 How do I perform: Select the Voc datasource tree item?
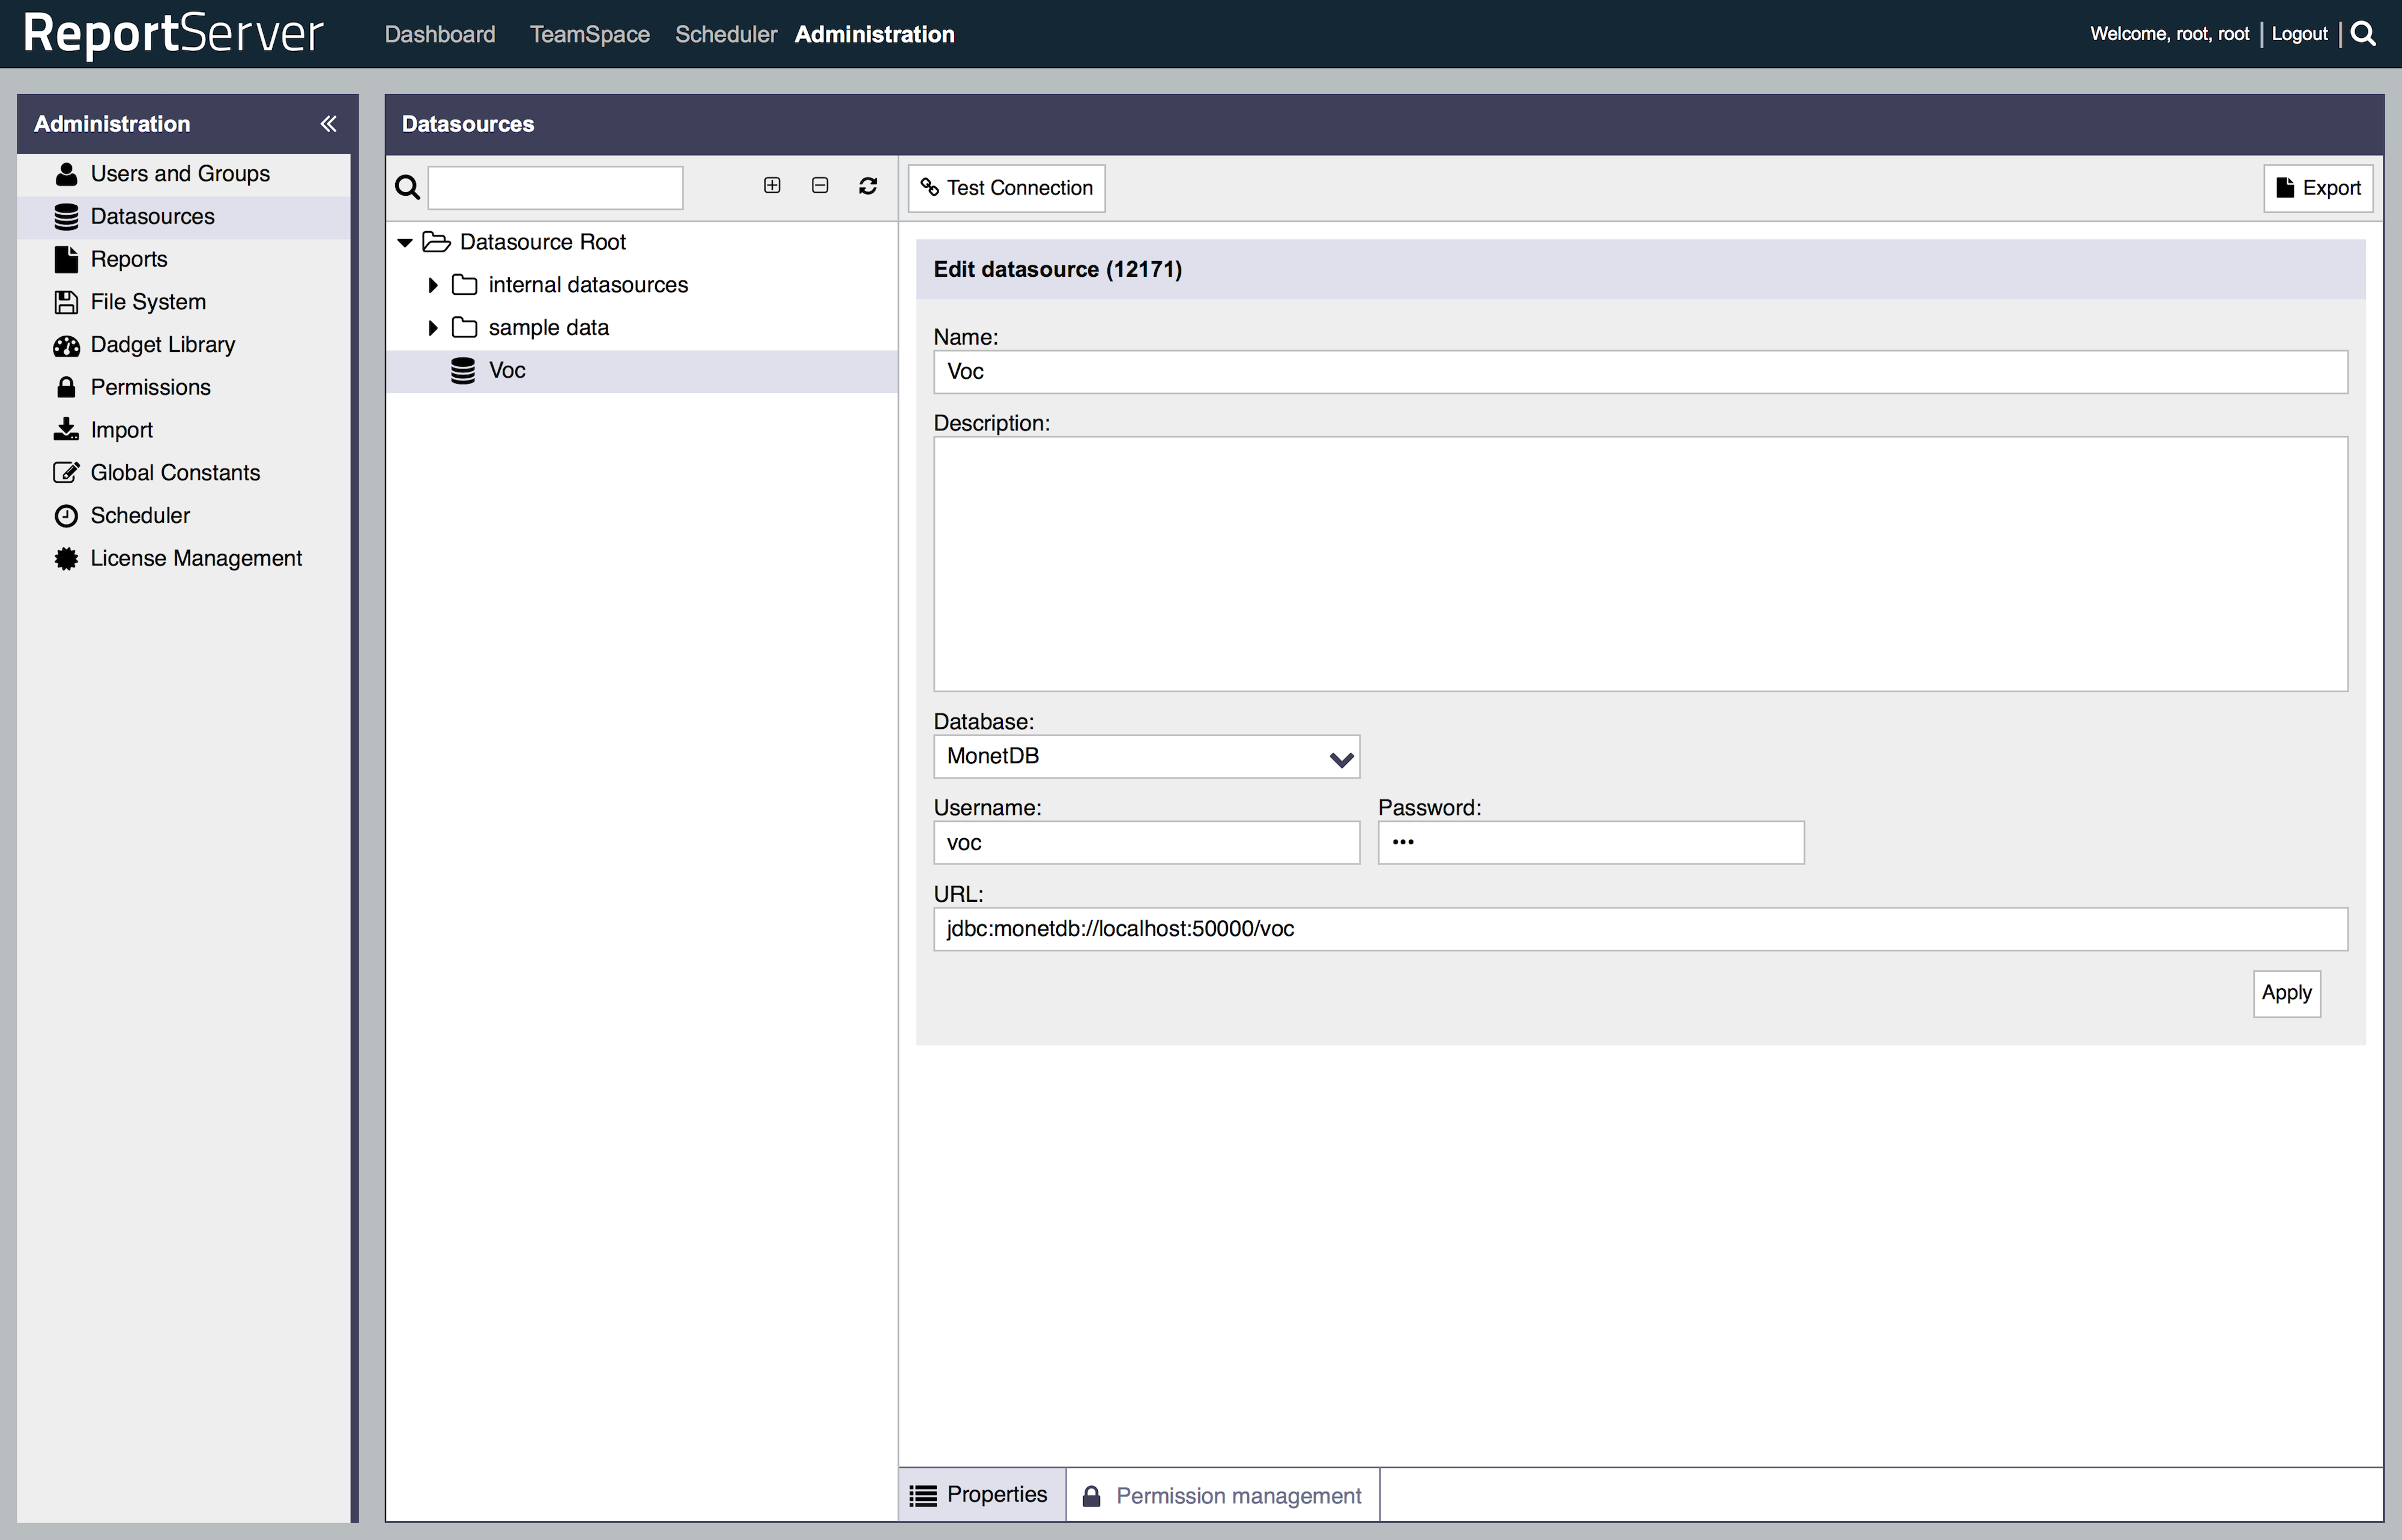coord(507,371)
